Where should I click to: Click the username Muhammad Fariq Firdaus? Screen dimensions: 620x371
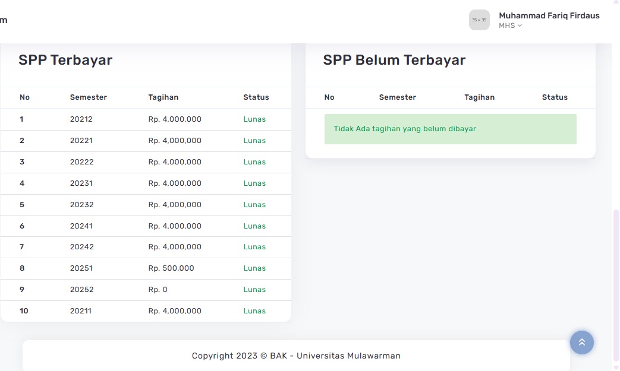tap(549, 15)
